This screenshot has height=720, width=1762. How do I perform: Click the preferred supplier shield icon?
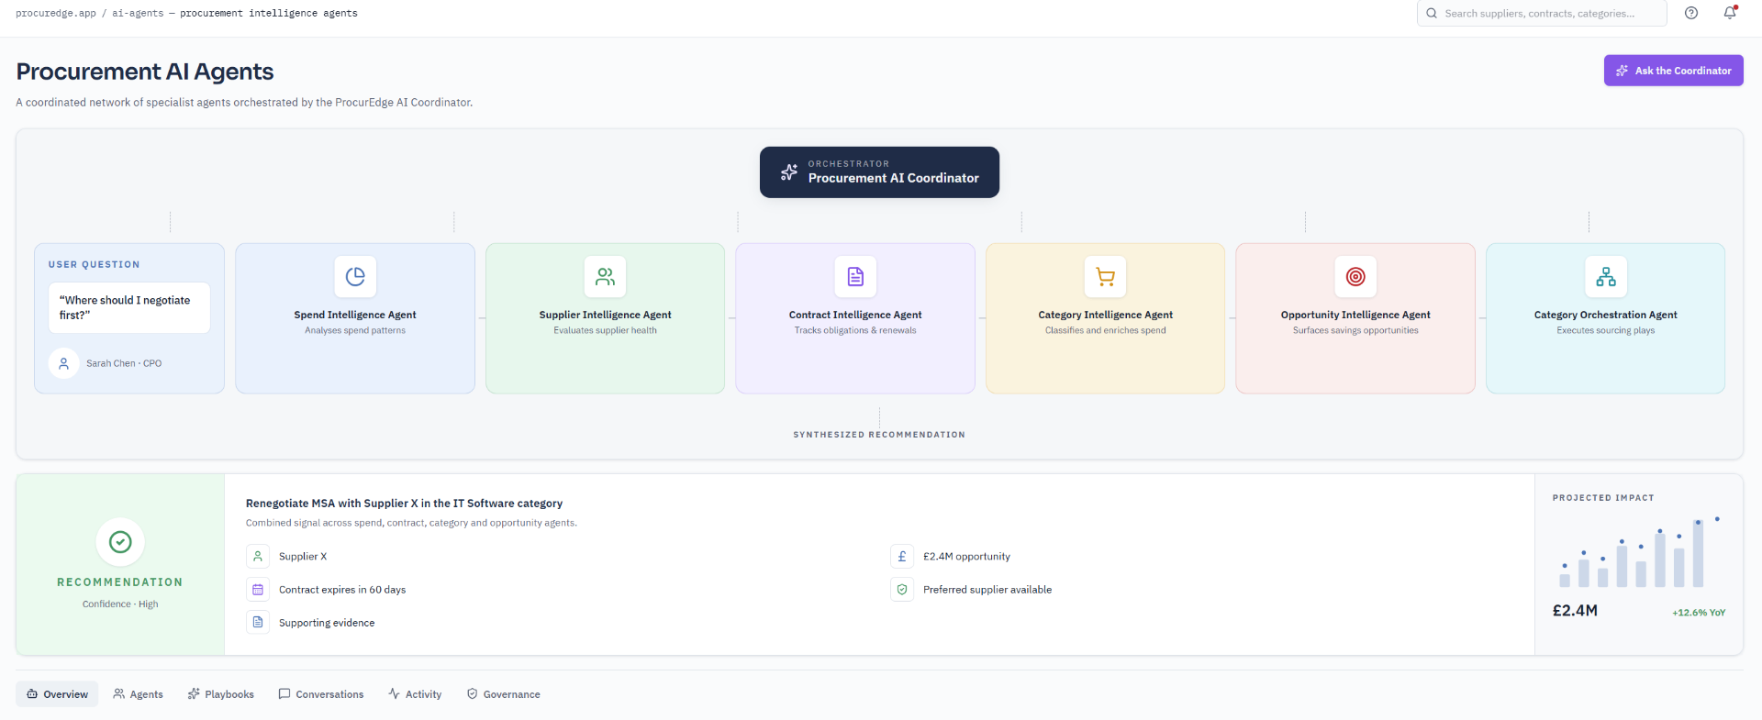click(x=902, y=589)
